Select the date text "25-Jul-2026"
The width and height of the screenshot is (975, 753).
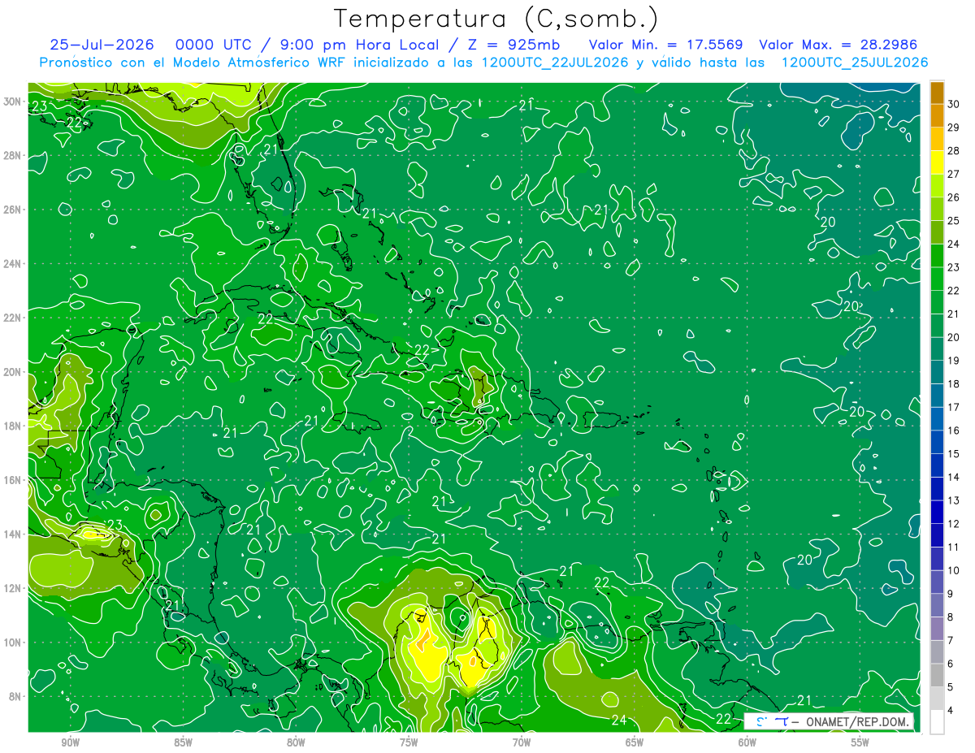coord(104,45)
